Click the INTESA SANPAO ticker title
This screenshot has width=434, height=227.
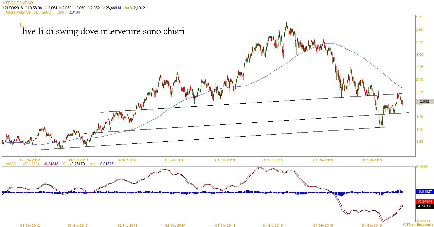click(17, 3)
